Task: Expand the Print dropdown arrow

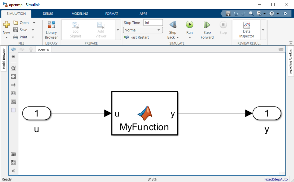Action: tap(33, 37)
